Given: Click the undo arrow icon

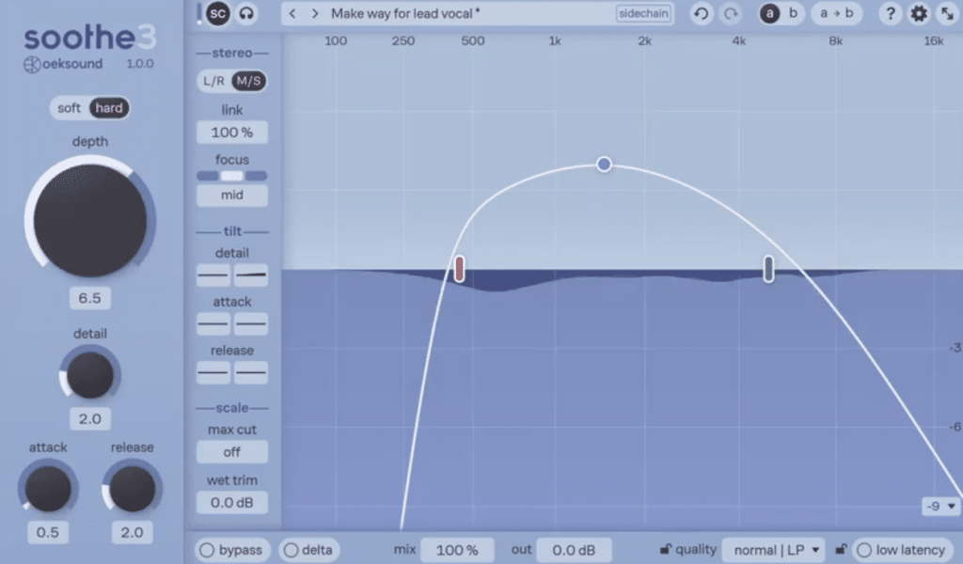Looking at the screenshot, I should [701, 13].
